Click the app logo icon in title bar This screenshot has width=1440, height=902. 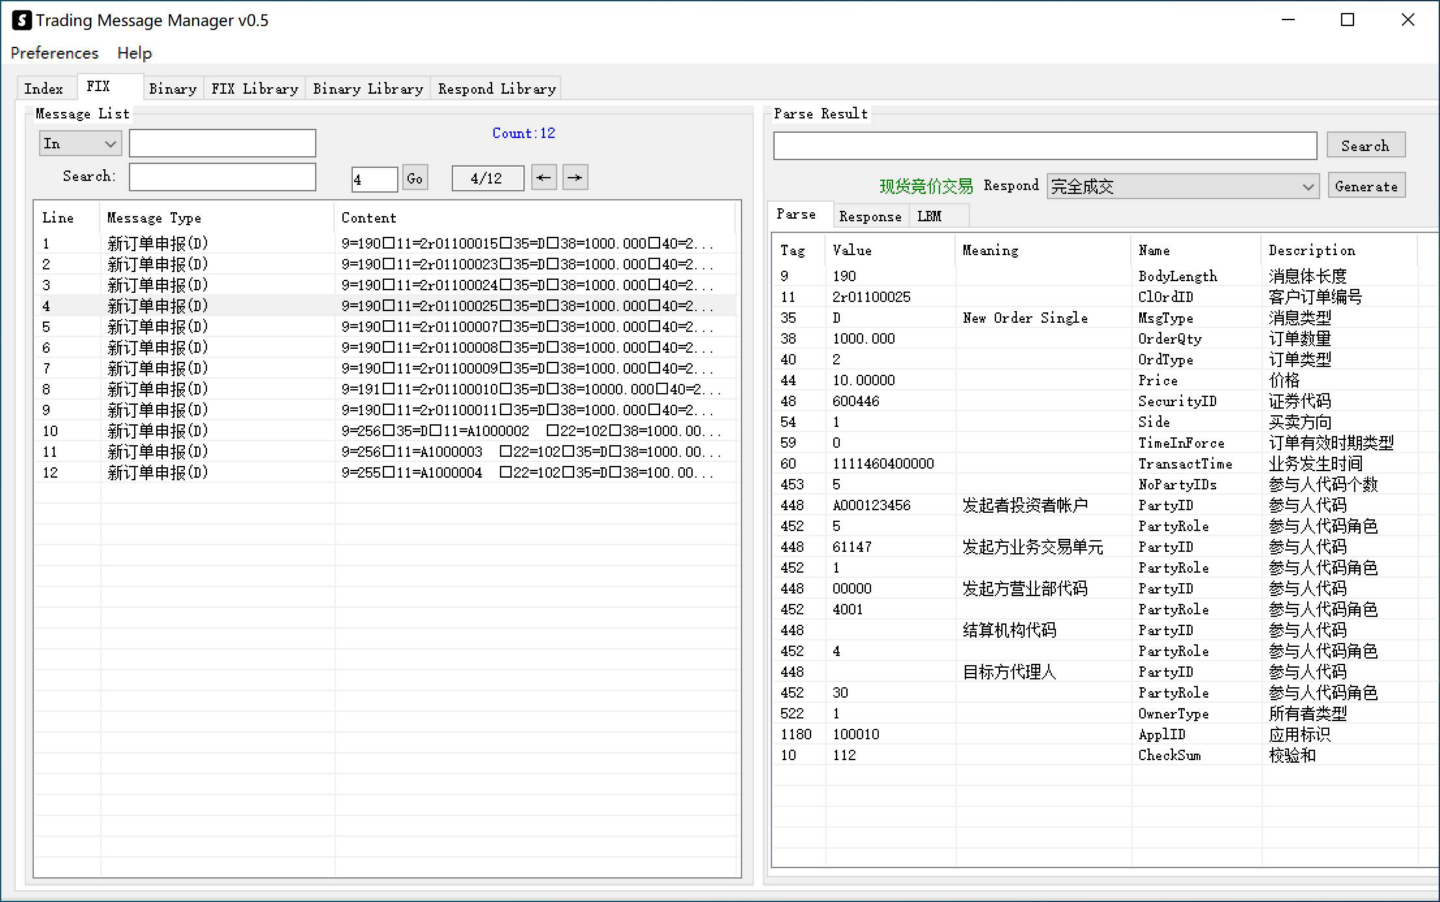point(21,20)
